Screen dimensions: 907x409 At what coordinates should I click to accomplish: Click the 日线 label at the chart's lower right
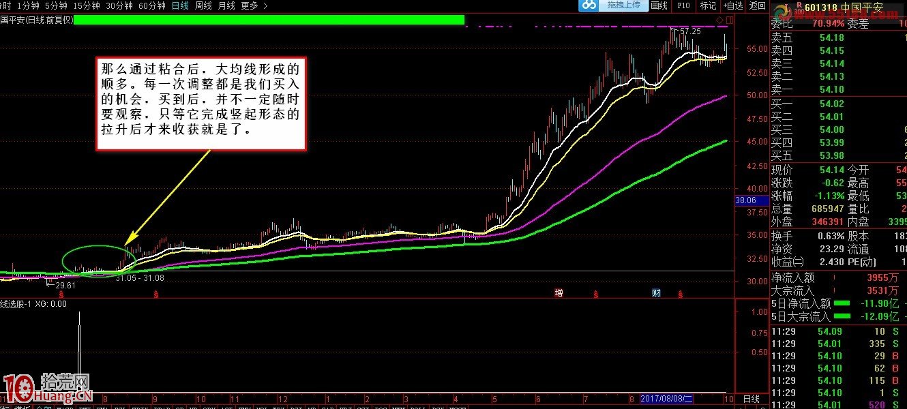[752, 398]
